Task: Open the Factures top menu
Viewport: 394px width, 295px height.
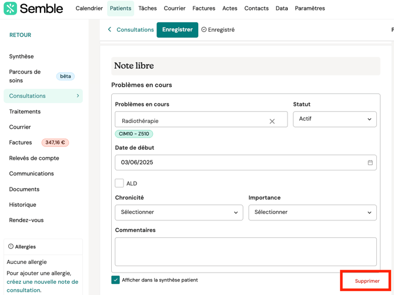Action: click(204, 8)
